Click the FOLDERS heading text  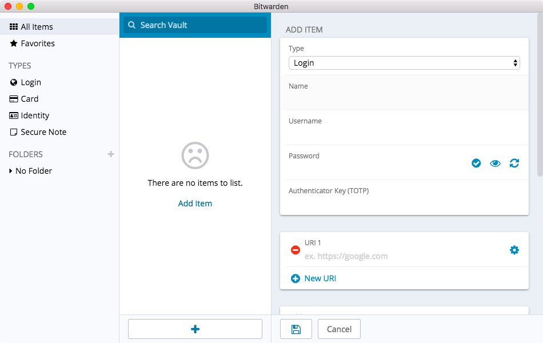pos(26,154)
